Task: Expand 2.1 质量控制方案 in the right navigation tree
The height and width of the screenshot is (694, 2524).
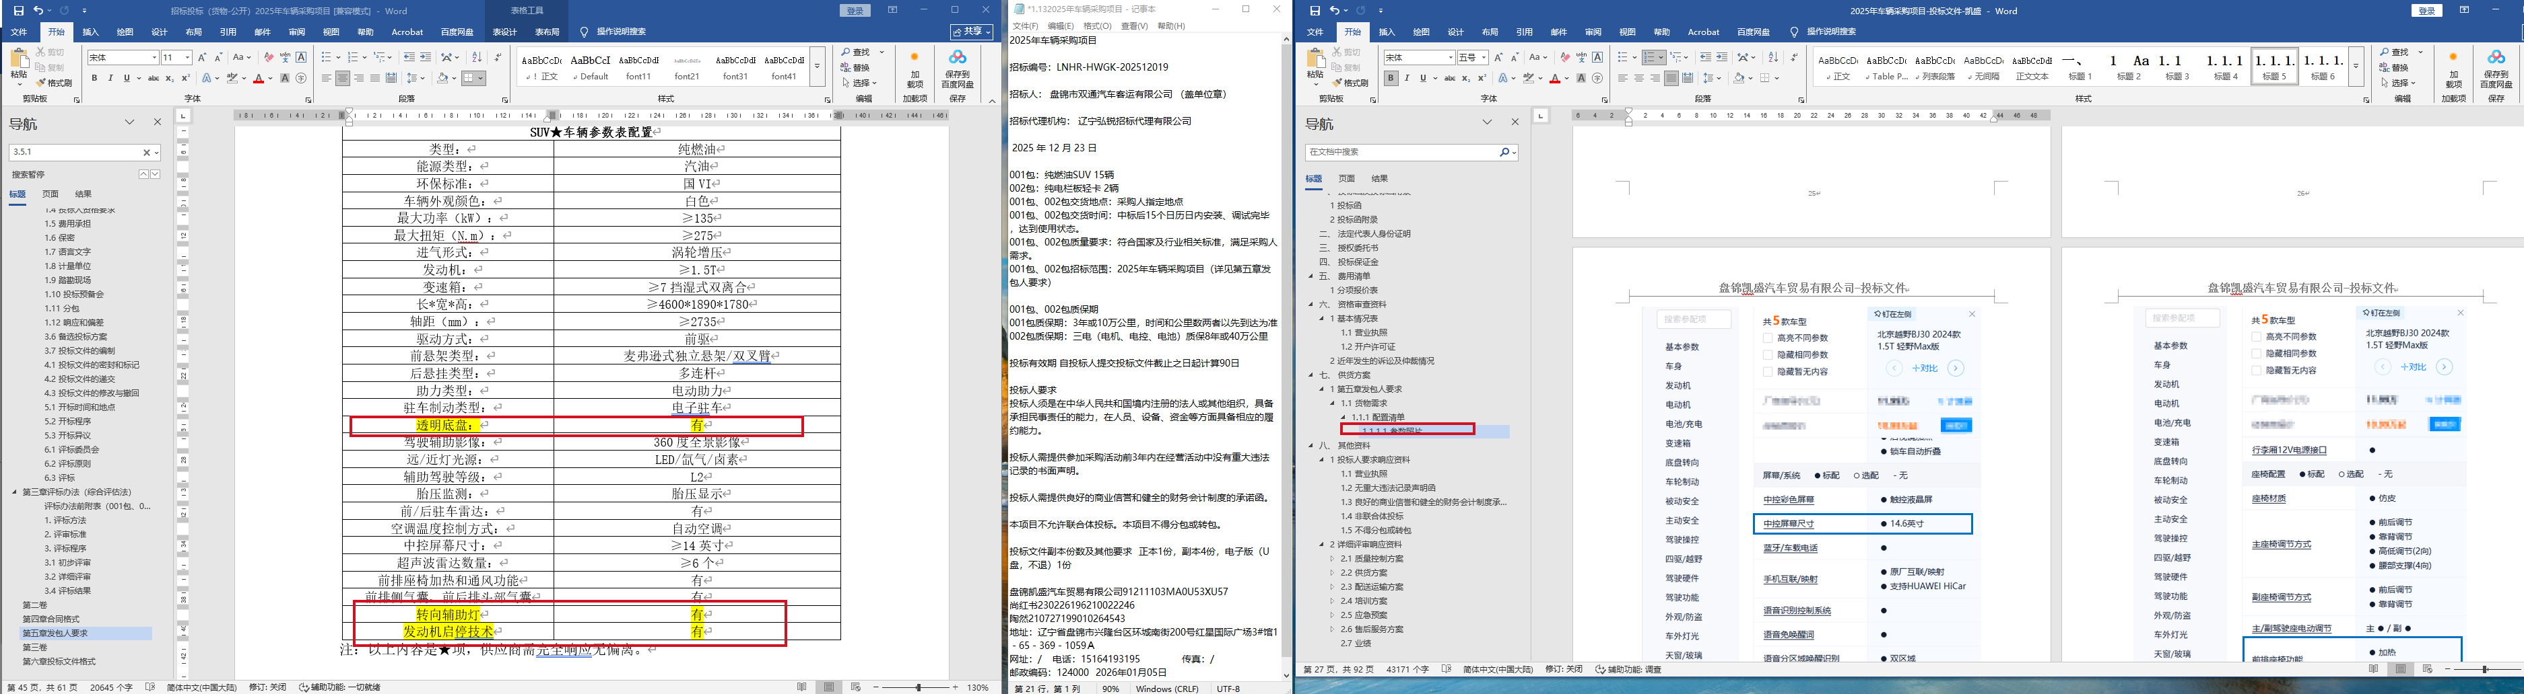Action: click(x=1333, y=558)
